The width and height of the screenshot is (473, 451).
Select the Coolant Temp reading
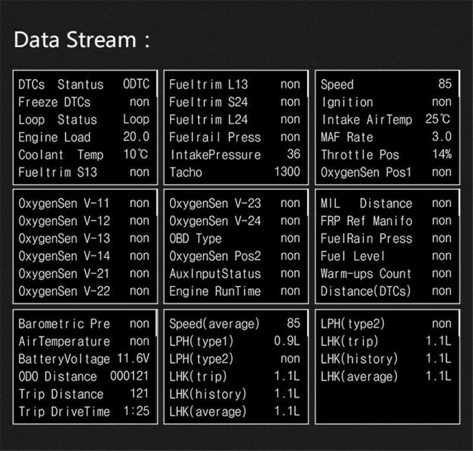pos(84,155)
